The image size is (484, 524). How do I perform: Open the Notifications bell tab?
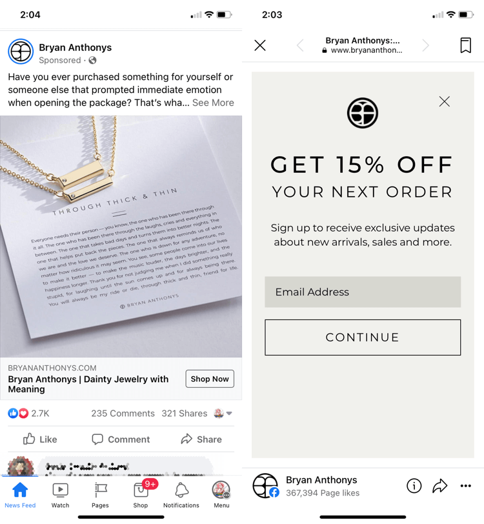pos(181,496)
